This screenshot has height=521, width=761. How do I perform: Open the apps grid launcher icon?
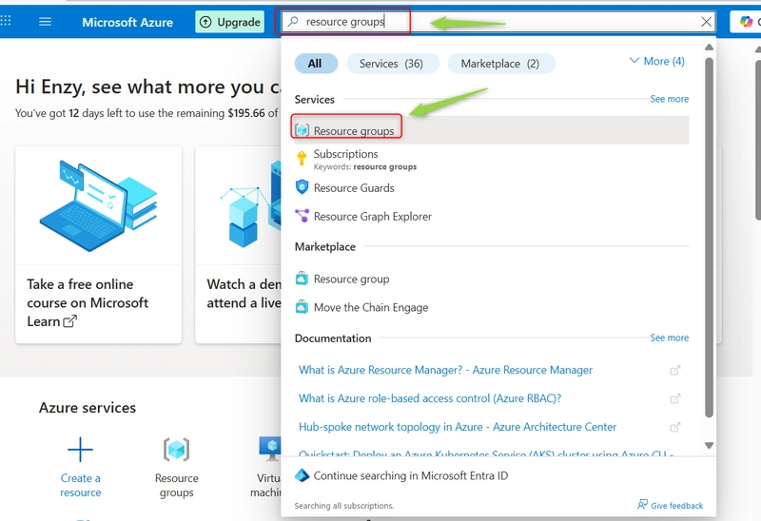point(6,20)
